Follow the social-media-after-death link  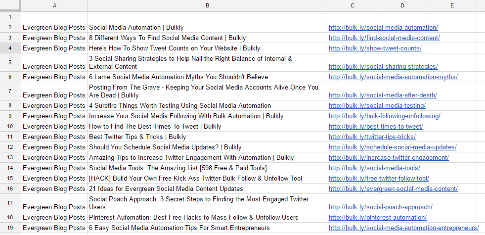[x=383, y=95]
